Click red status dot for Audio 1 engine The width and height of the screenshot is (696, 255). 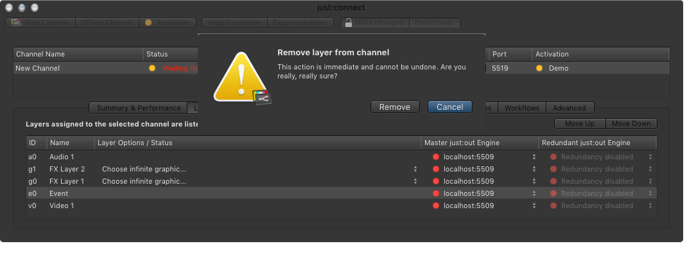coord(436,157)
